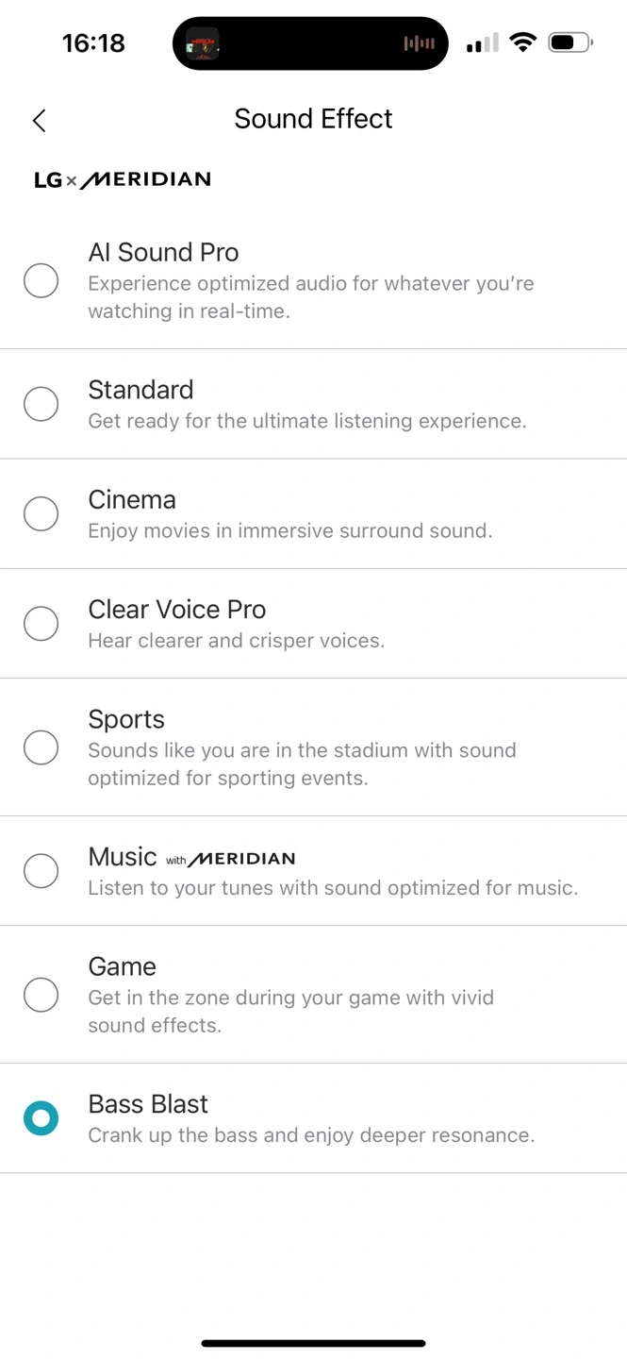The image size is (627, 1359).
Task: Select the AI Sound Pro radio button
Action: point(41,280)
